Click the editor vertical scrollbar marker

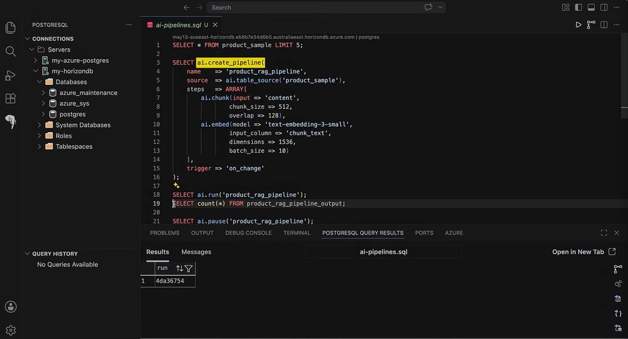click(x=624, y=108)
